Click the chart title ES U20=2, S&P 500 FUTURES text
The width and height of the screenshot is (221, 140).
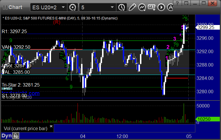[60, 18]
